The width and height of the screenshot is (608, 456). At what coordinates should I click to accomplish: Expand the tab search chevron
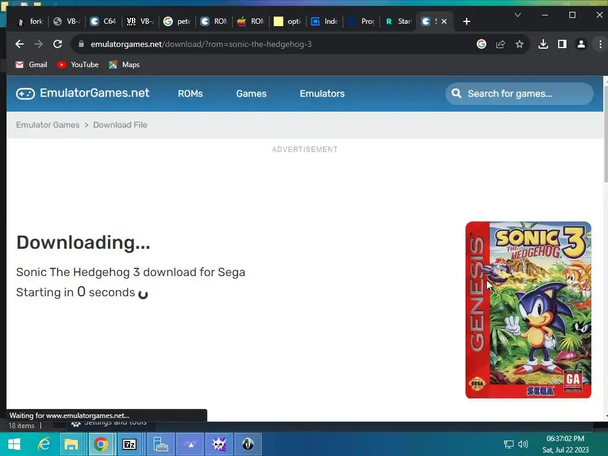tap(517, 15)
